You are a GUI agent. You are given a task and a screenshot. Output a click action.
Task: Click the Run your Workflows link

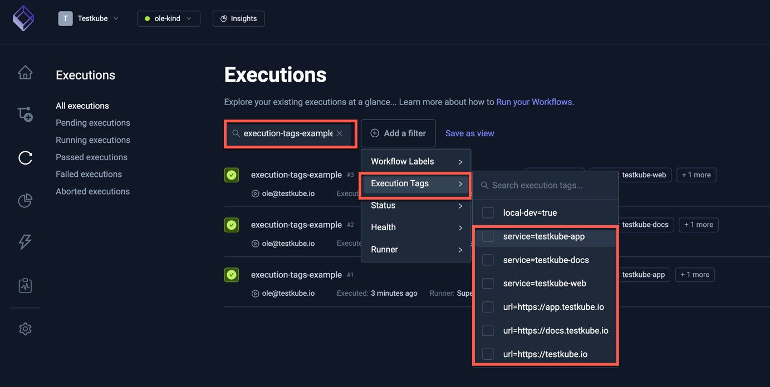click(x=533, y=102)
